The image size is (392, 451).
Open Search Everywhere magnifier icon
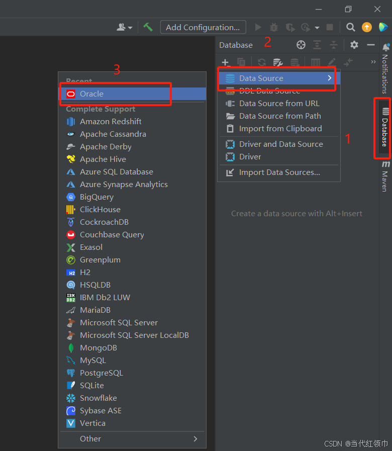click(351, 27)
